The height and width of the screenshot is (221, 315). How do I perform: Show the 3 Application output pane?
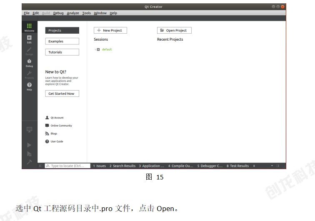[152, 166]
